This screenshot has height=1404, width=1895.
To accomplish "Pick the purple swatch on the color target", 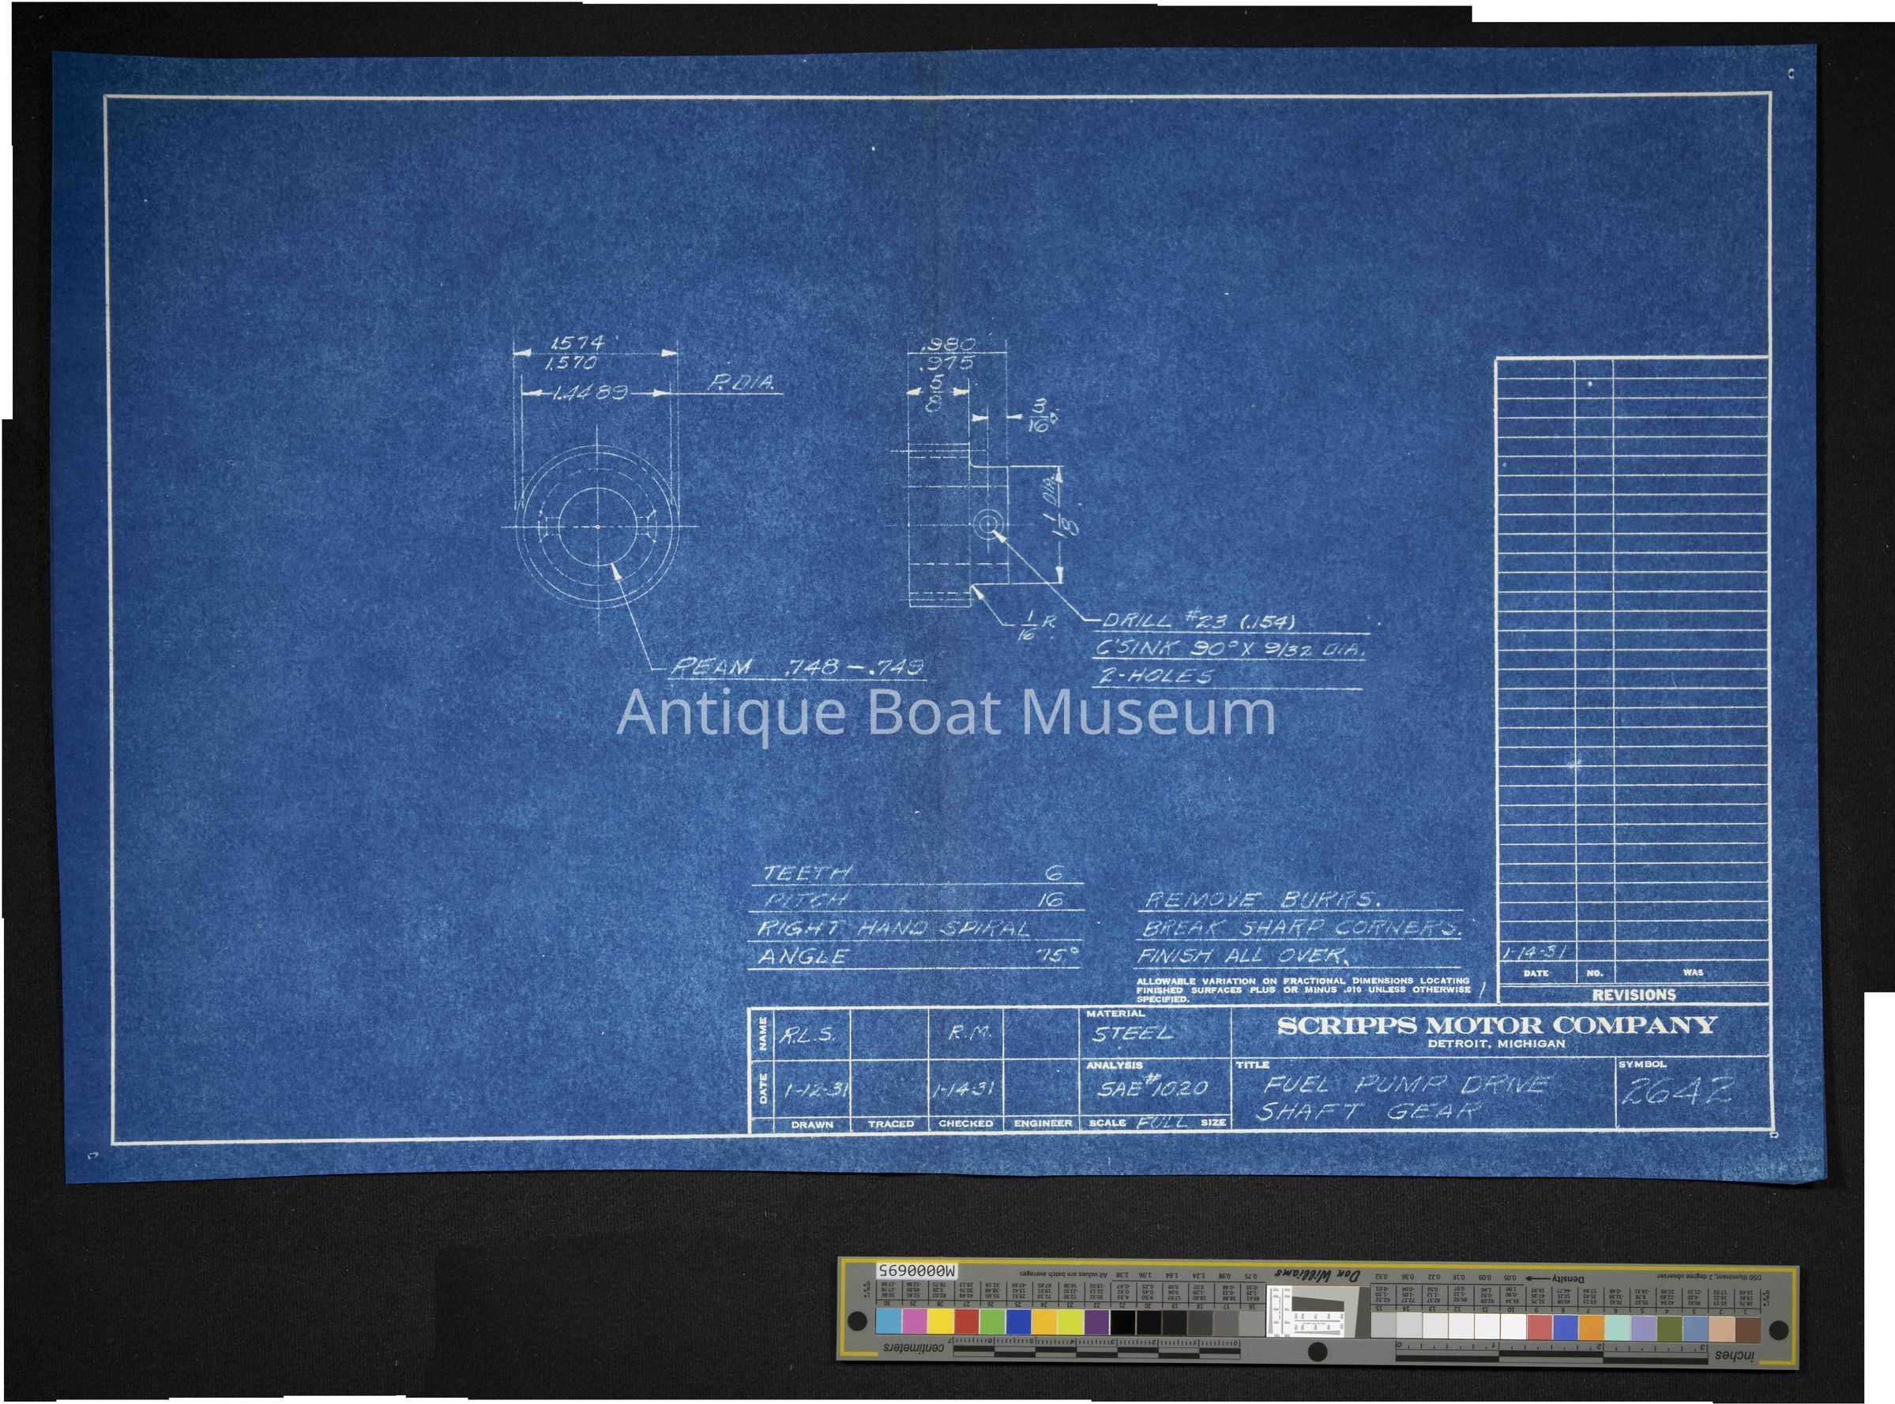I will coord(1096,1322).
